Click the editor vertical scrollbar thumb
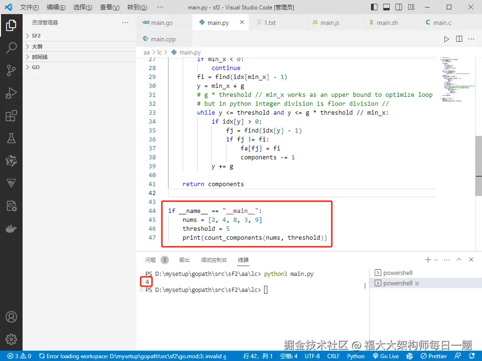 (479, 166)
